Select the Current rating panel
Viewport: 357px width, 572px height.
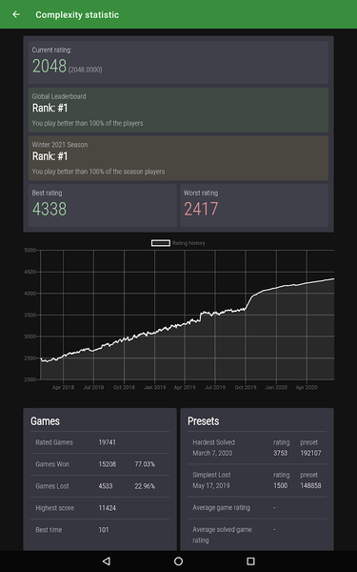[x=179, y=62]
